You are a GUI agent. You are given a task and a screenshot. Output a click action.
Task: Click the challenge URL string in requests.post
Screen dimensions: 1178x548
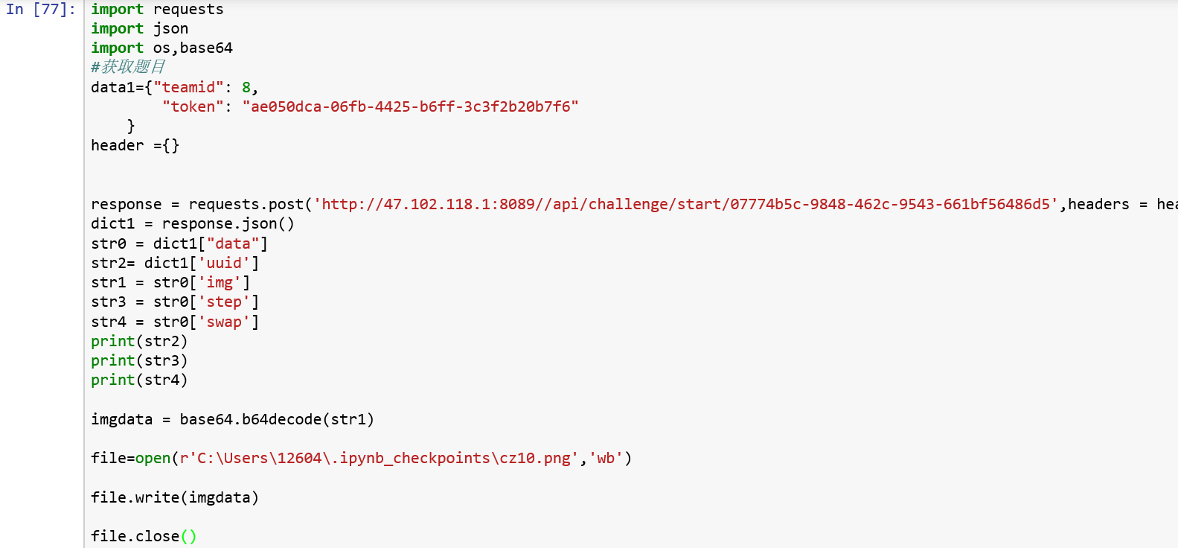685,205
